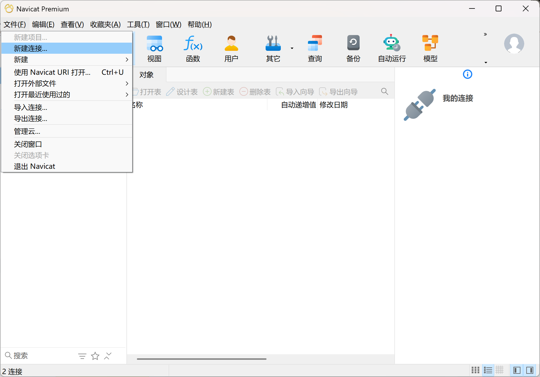Click the search magnifier in object toolbar
540x377 pixels.
click(385, 91)
